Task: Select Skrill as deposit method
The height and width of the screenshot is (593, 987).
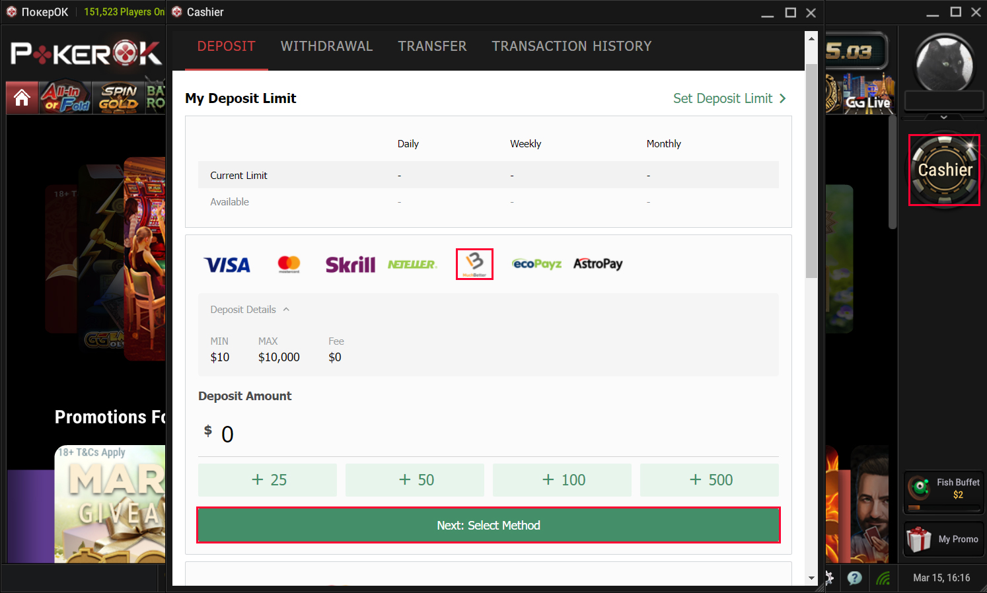Action: (x=350, y=265)
